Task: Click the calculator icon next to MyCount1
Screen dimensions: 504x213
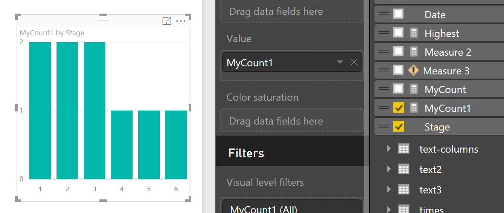Action: click(x=414, y=108)
